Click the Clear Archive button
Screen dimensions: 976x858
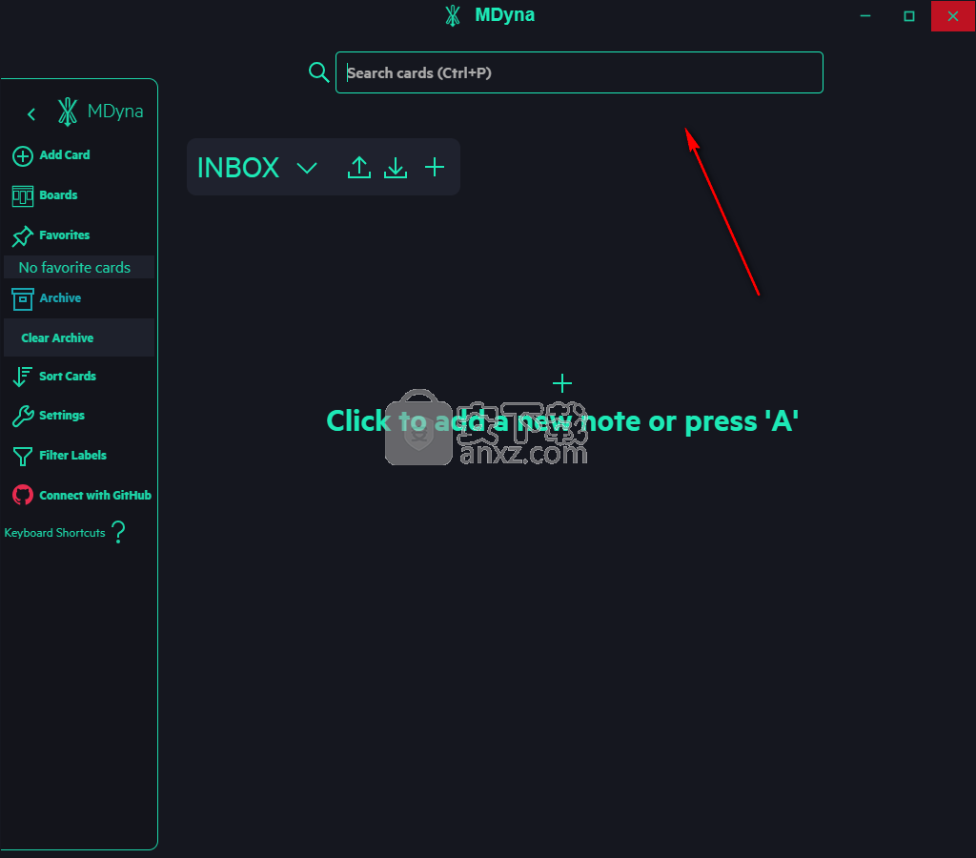coord(79,337)
